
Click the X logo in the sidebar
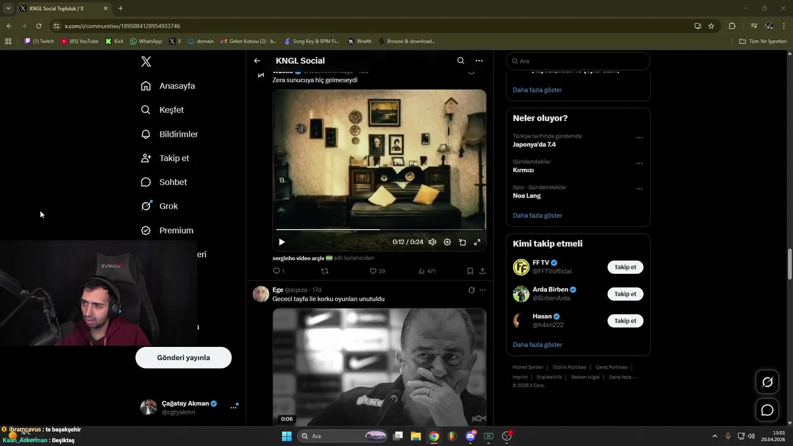tap(146, 61)
